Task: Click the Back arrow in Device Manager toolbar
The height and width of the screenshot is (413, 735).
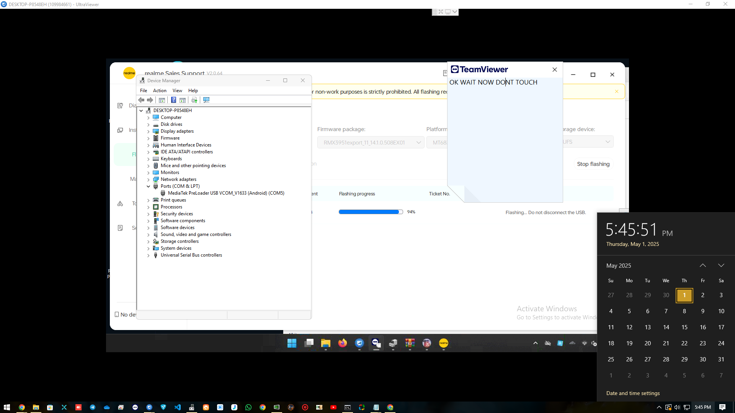Action: pyautogui.click(x=141, y=100)
